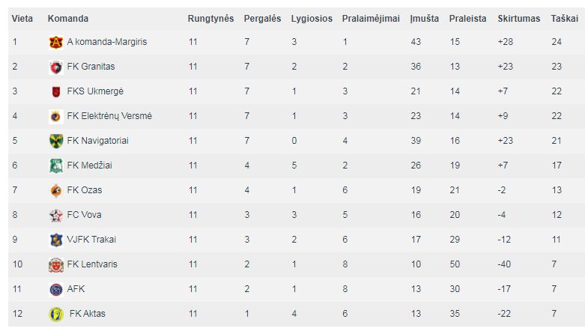Open the FK Granitas team name link
The width and height of the screenshot is (585, 334).
pos(91,67)
